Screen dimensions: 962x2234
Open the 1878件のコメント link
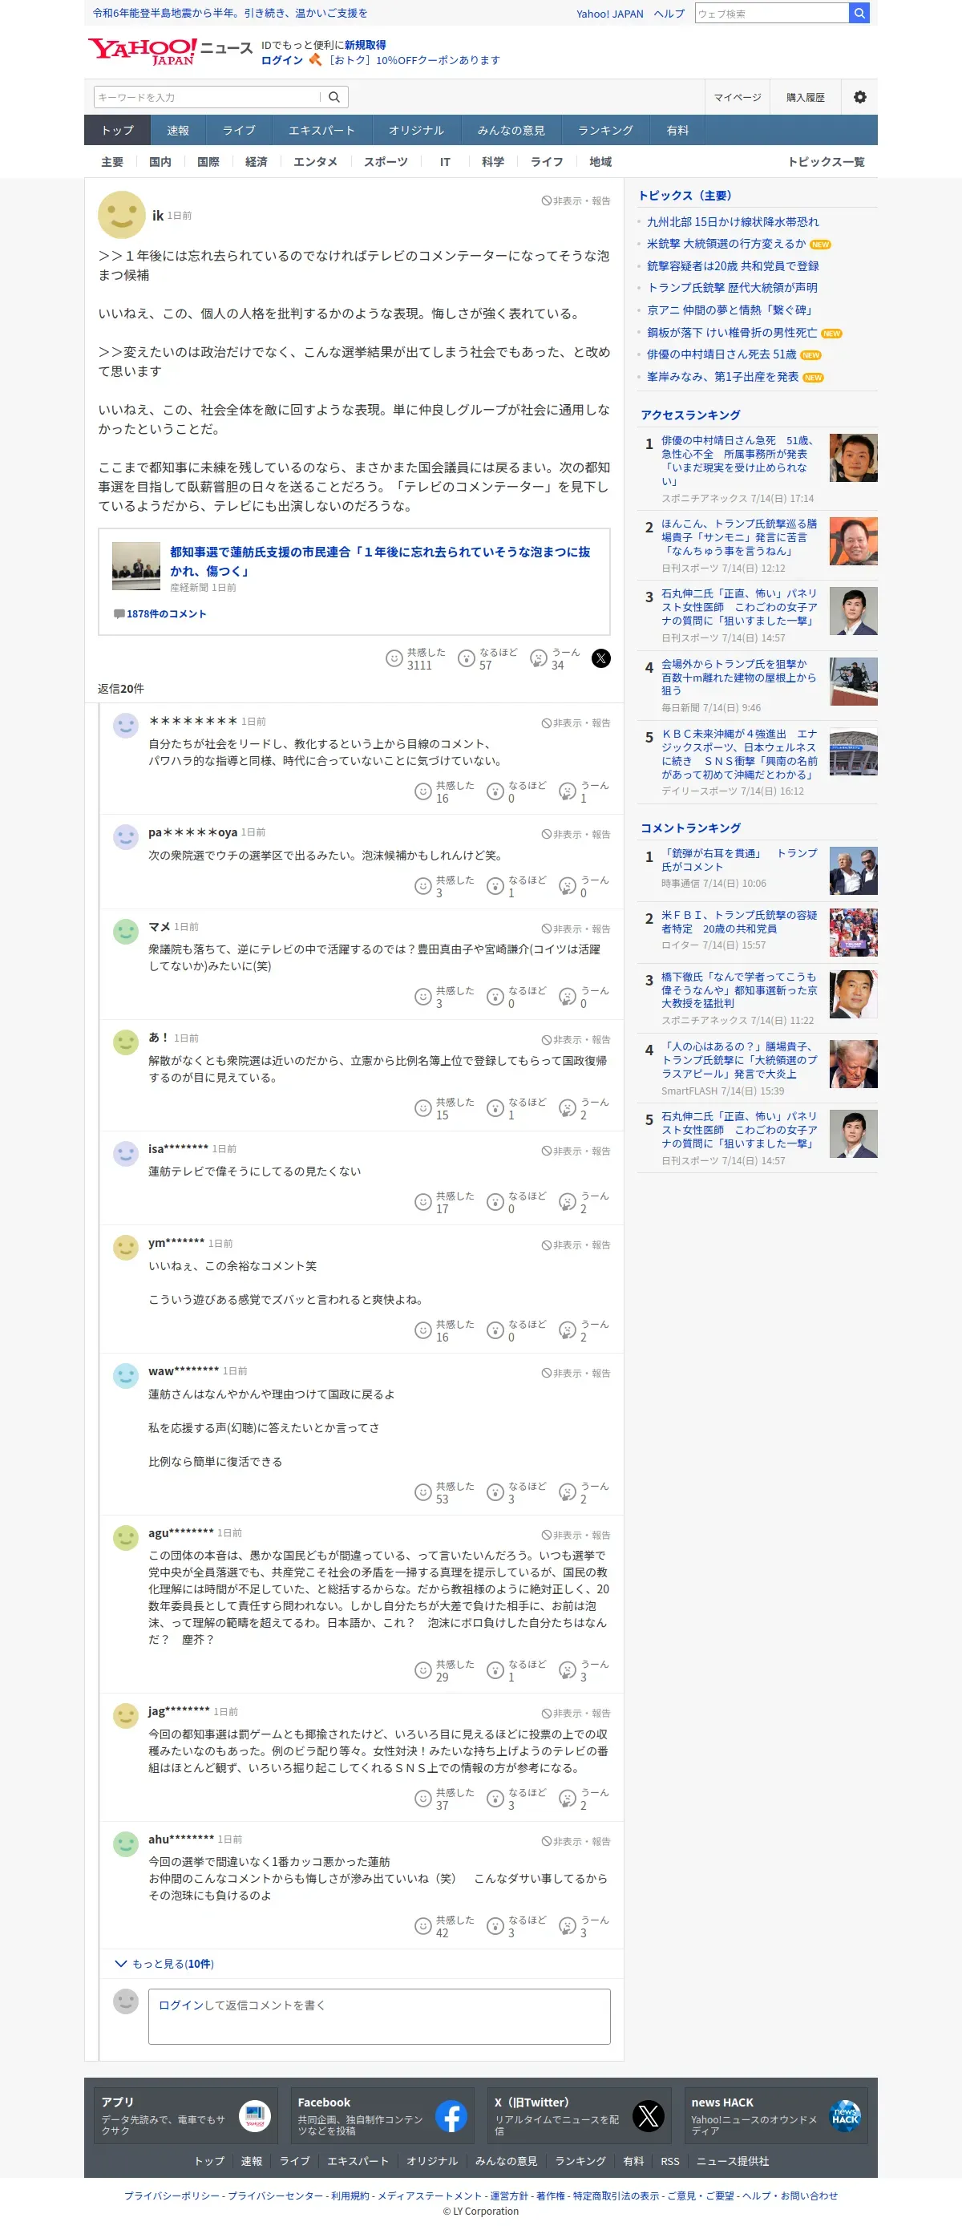coord(167,614)
